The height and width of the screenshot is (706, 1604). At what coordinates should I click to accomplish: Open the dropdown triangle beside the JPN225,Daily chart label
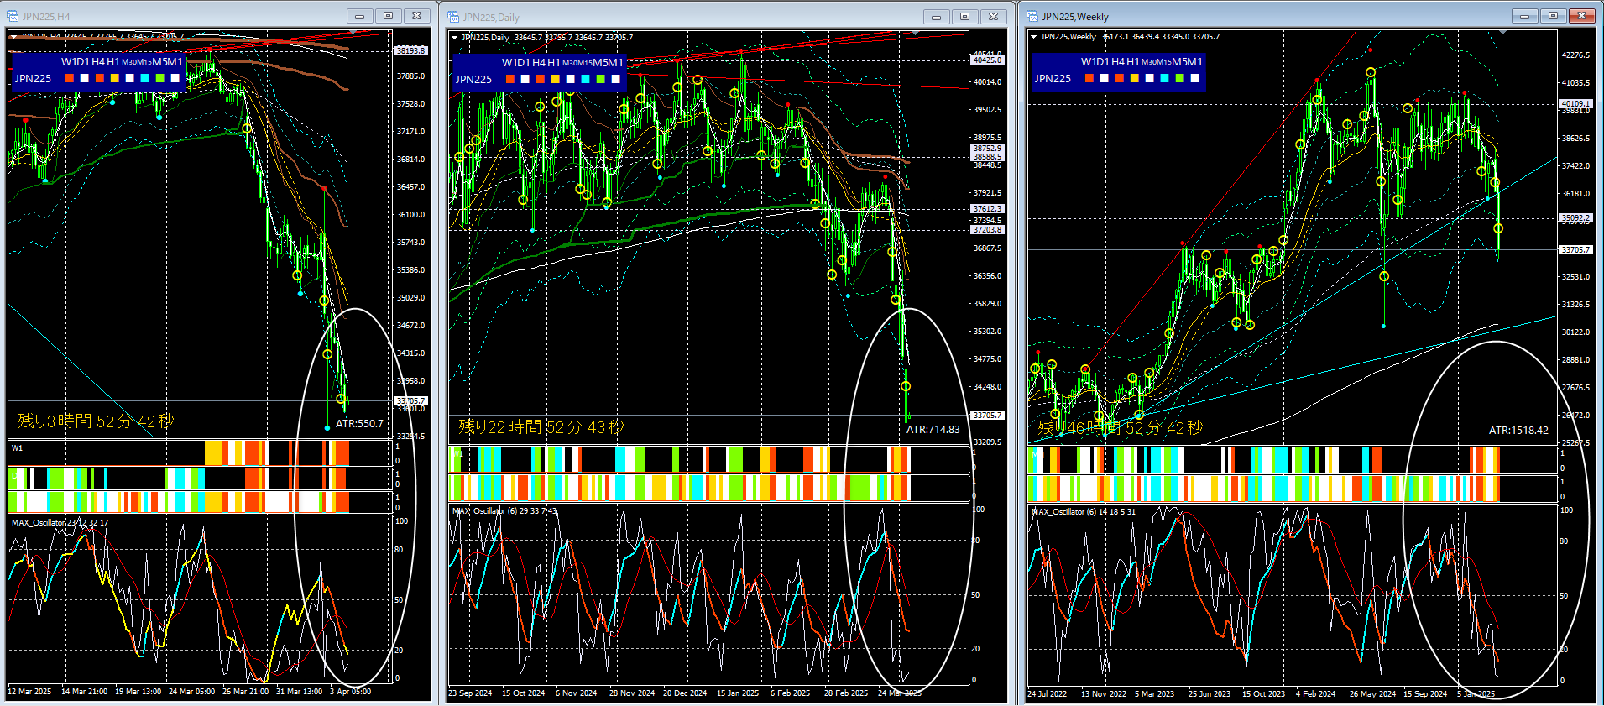coord(454,38)
